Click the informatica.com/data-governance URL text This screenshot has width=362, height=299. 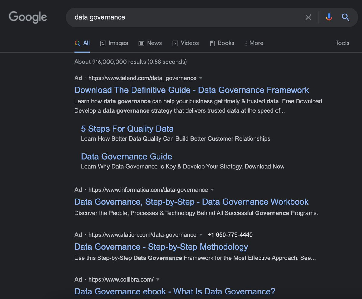pos(148,190)
